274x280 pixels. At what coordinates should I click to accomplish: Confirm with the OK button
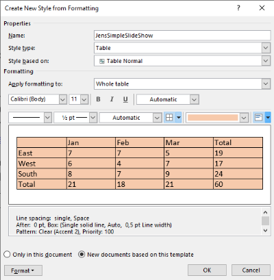coord(207,270)
